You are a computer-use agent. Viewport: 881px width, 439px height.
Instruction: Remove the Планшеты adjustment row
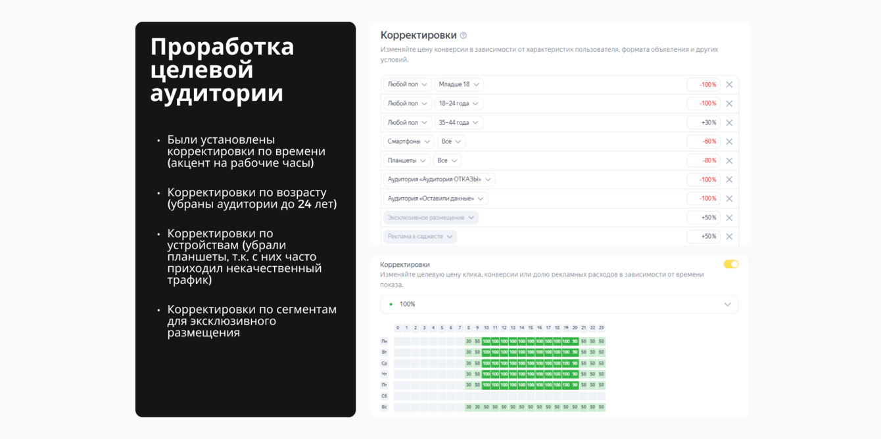[729, 161]
